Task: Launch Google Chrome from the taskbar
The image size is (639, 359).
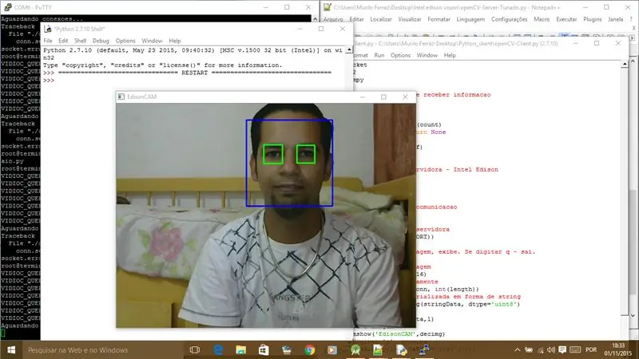Action: [310, 350]
